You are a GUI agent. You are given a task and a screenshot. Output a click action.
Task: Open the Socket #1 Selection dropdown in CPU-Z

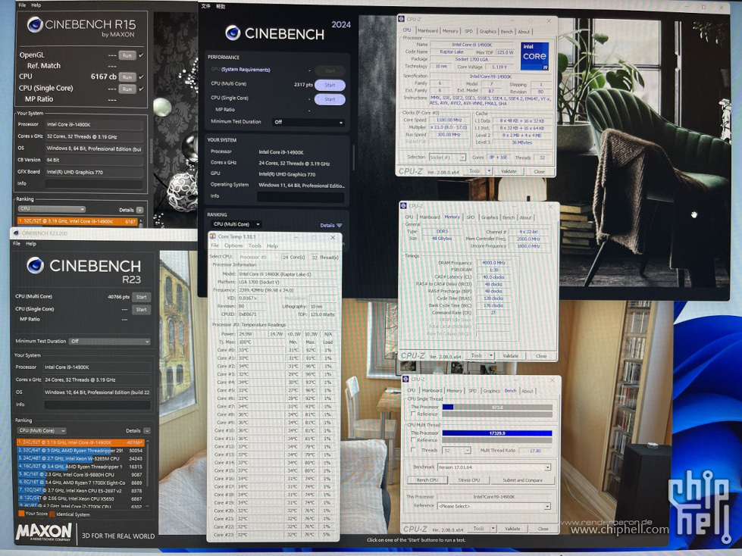(x=448, y=157)
